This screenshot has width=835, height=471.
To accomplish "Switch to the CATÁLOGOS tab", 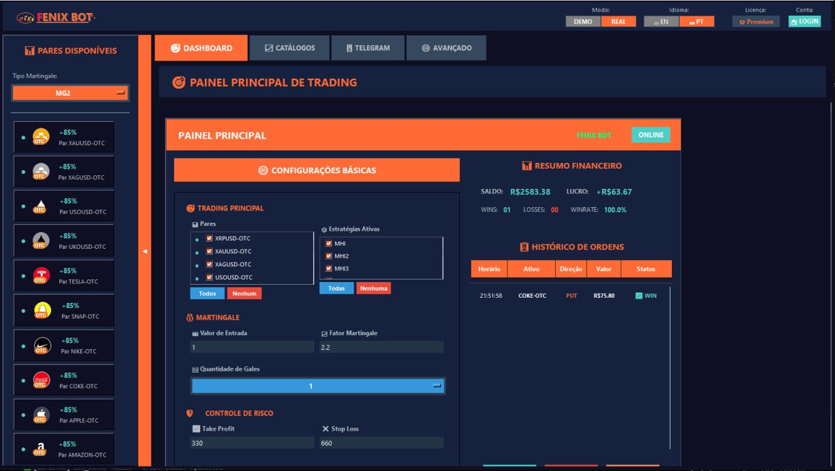I will (290, 47).
